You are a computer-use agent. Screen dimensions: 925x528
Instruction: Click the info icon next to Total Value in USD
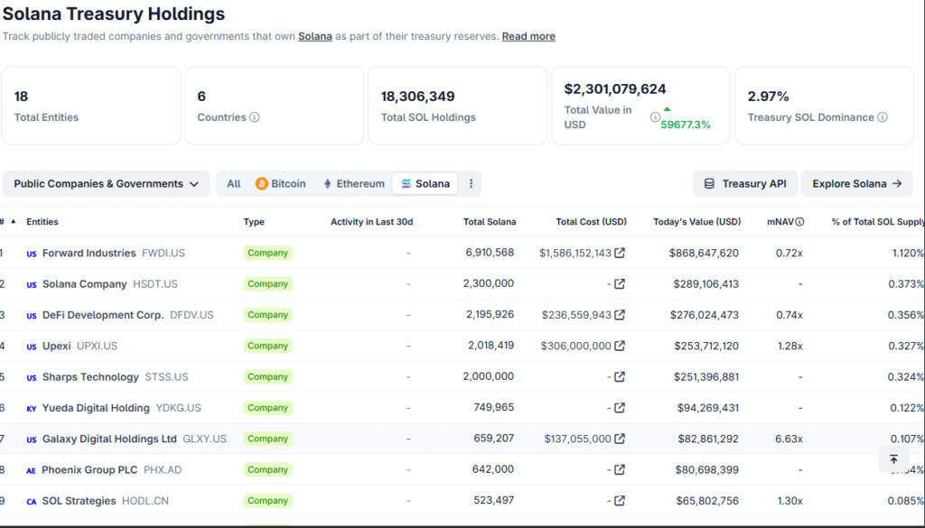[655, 117]
